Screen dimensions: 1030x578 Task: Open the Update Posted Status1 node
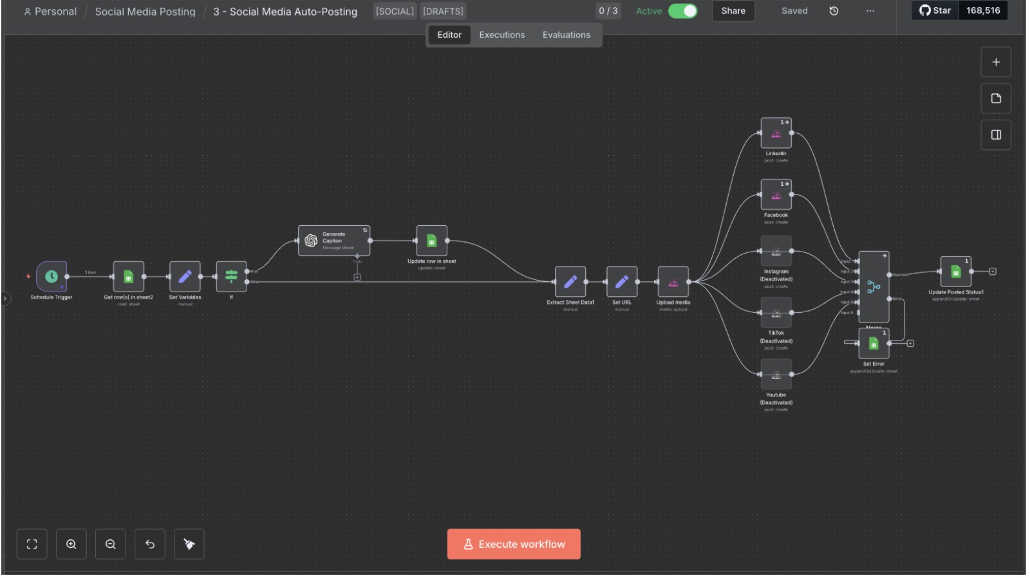point(956,272)
